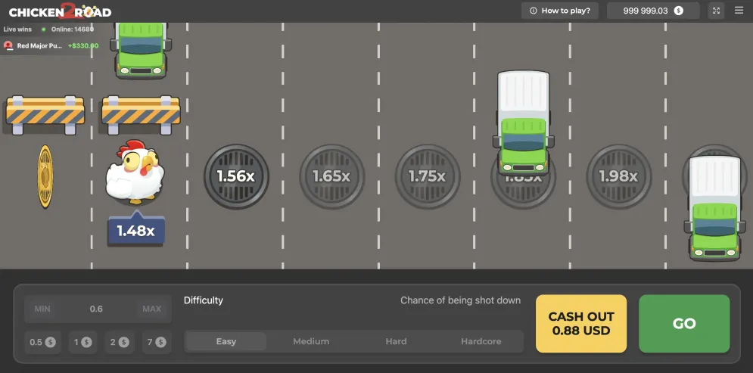Set bet to MAX
The height and width of the screenshot is (373, 753).
[x=152, y=309]
